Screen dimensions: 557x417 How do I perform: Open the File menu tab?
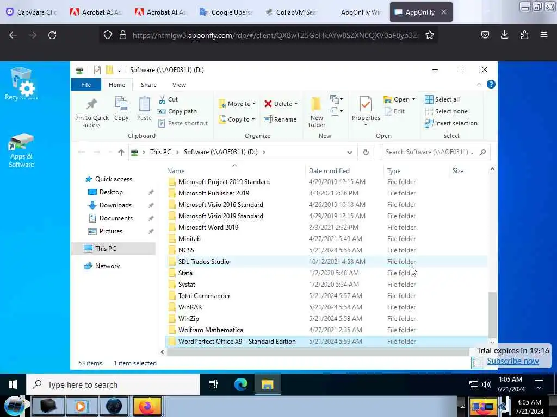click(86, 85)
